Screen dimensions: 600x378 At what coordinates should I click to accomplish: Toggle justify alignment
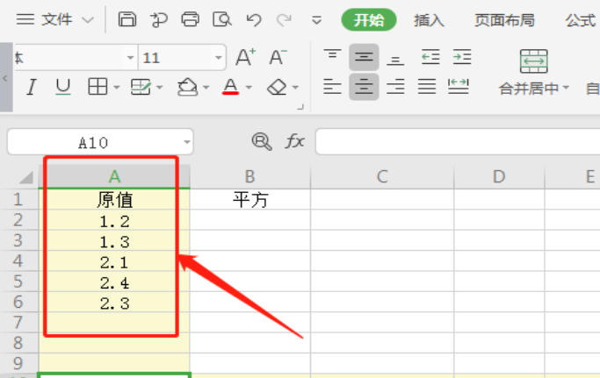pyautogui.click(x=427, y=87)
